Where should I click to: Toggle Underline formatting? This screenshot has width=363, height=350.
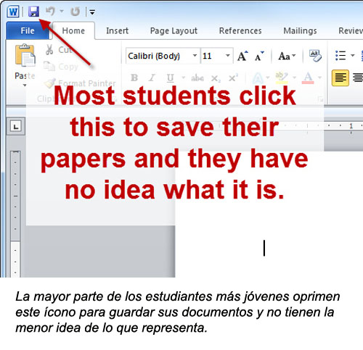(170, 78)
